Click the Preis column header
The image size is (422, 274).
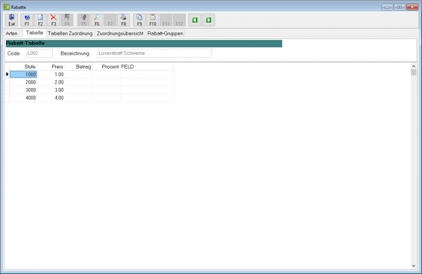click(51, 67)
